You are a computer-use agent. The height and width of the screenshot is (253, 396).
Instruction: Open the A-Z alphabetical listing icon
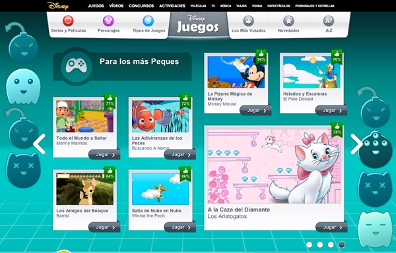pos(329,21)
